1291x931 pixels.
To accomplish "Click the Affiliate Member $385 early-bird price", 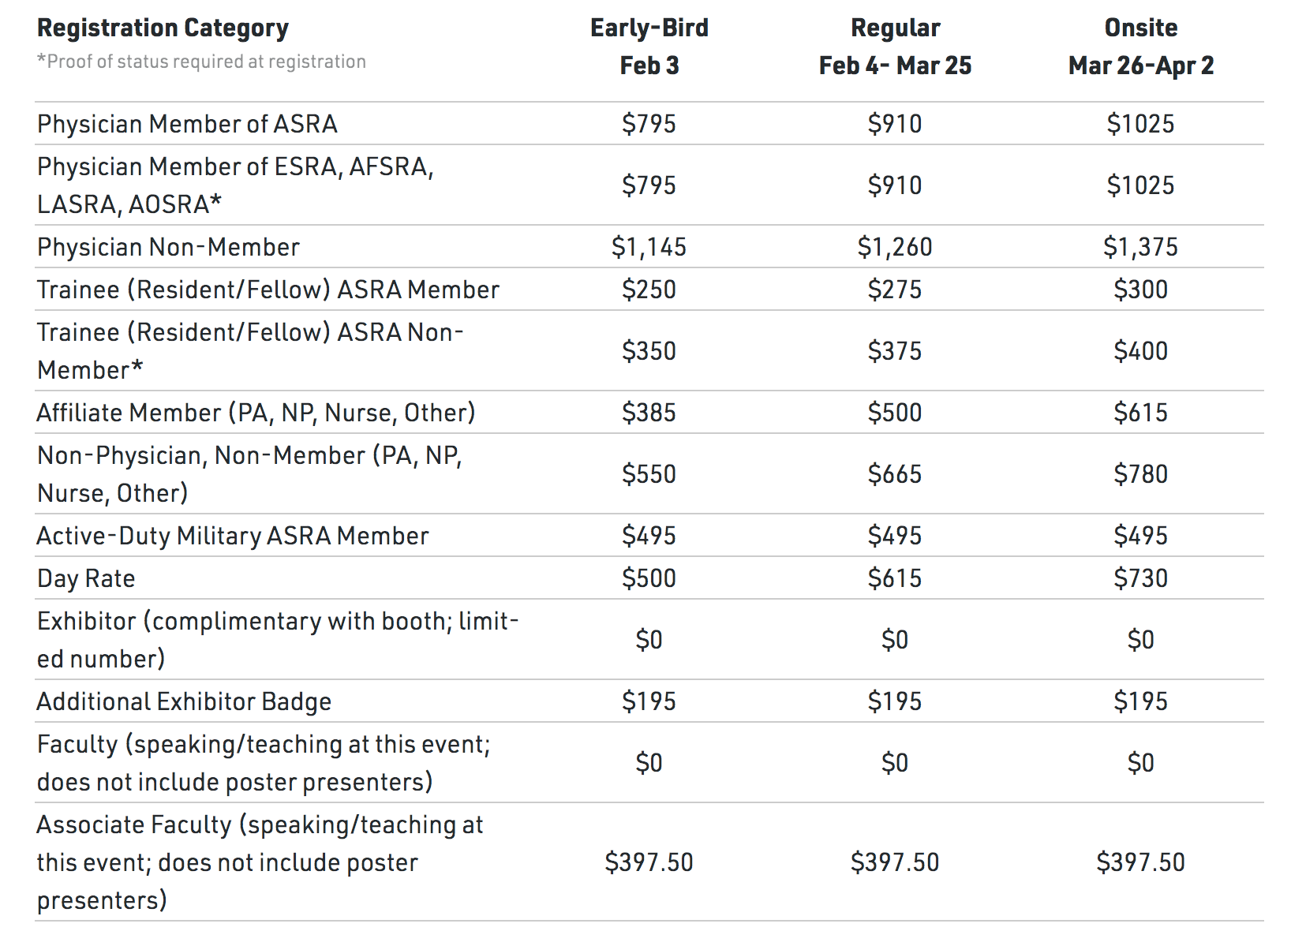I will click(649, 413).
